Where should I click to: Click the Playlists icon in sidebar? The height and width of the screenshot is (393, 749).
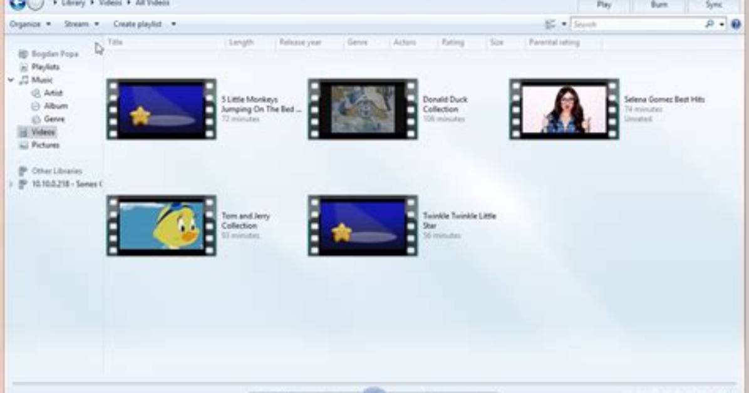tap(23, 68)
